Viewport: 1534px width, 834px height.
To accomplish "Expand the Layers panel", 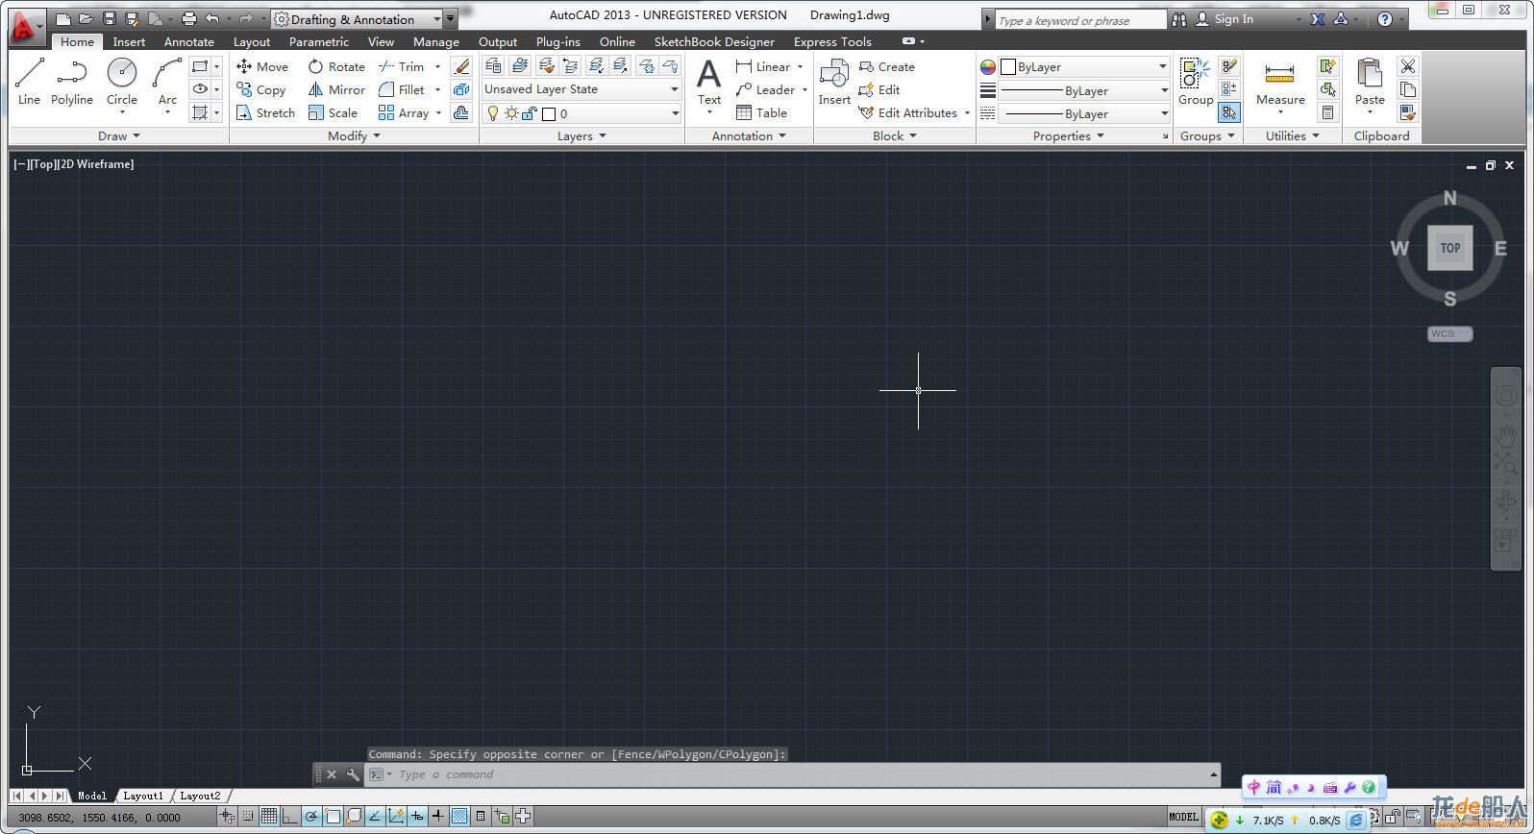I will tap(581, 136).
